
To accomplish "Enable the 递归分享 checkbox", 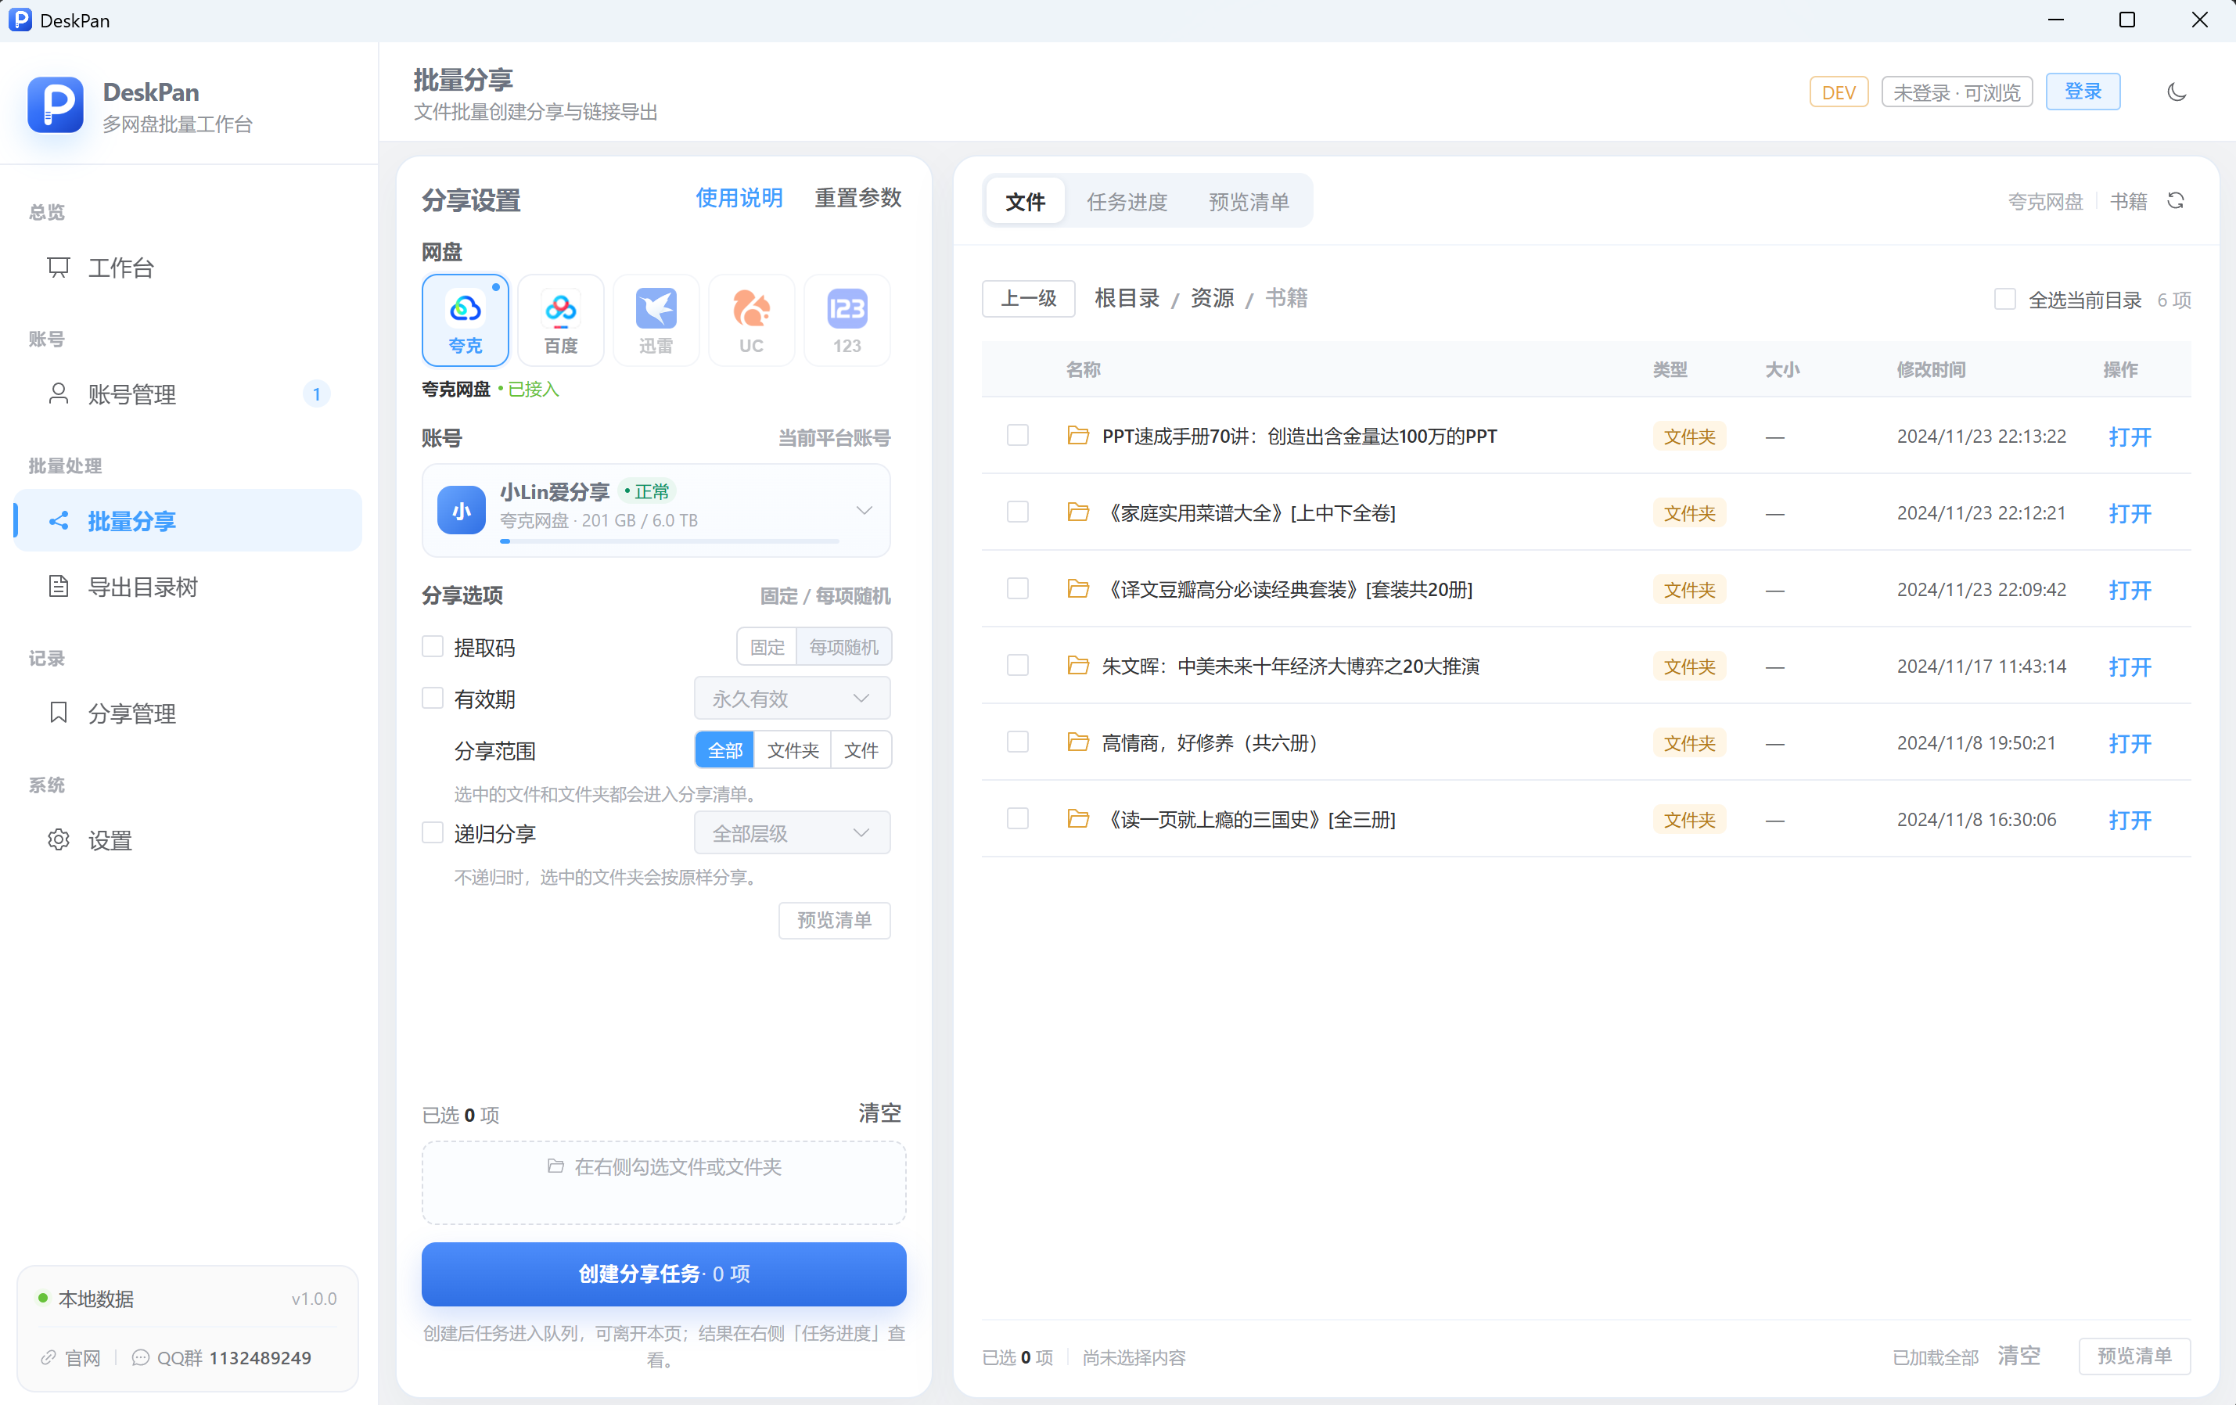I will [x=433, y=833].
